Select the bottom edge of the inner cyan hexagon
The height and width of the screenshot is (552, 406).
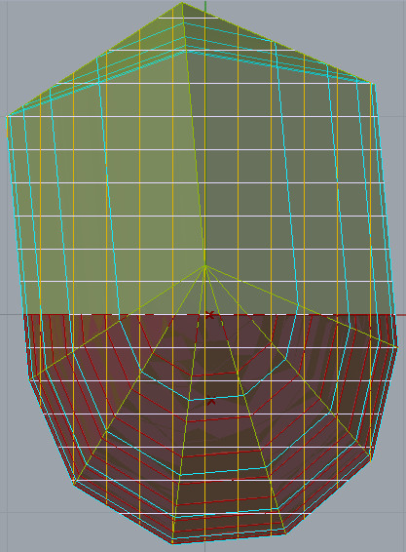click(x=217, y=399)
